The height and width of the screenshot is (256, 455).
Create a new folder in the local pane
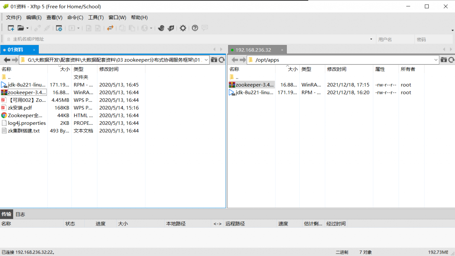click(x=214, y=60)
